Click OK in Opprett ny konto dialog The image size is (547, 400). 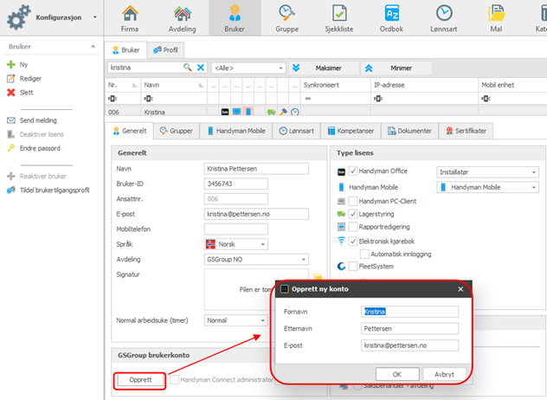pyautogui.click(x=397, y=374)
